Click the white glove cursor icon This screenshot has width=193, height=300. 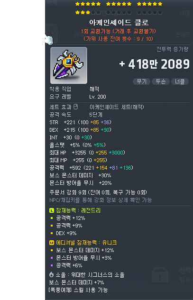[x=49, y=40]
